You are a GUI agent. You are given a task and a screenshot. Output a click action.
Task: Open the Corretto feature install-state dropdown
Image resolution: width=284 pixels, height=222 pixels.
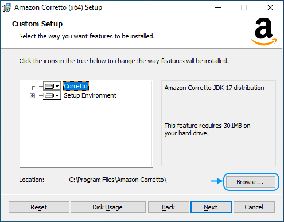[x=52, y=86]
